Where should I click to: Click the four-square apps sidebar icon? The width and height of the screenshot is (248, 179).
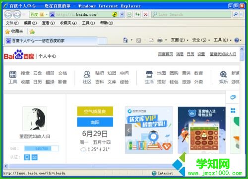click(233, 110)
